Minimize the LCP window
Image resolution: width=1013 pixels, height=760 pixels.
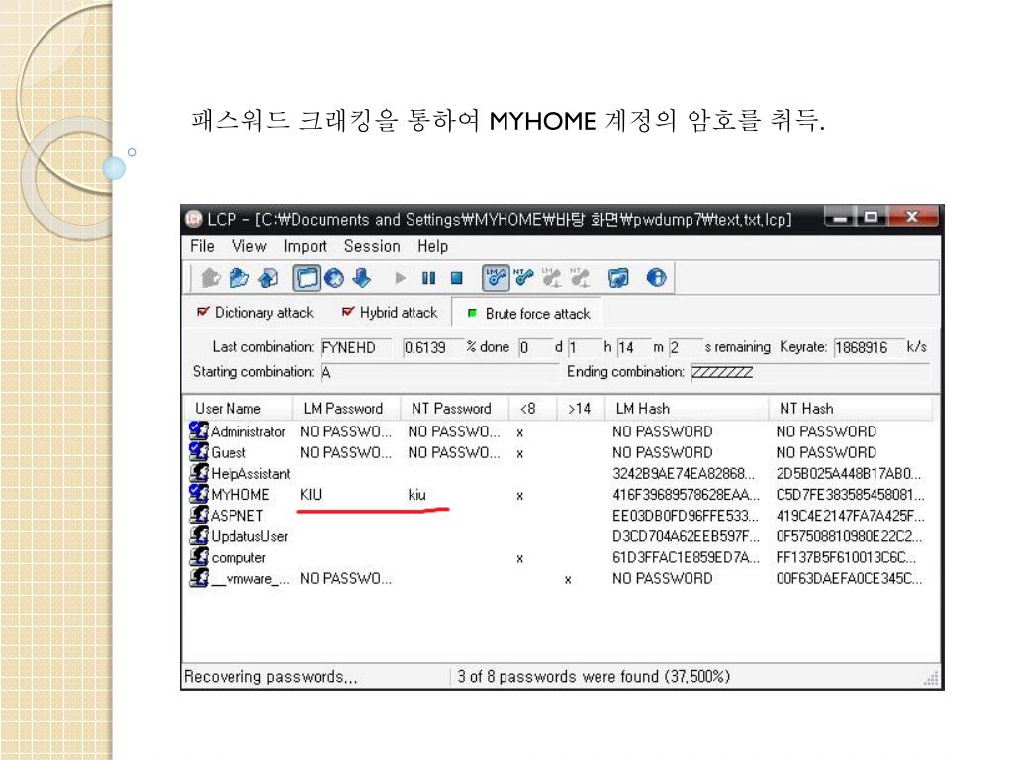[x=839, y=217]
